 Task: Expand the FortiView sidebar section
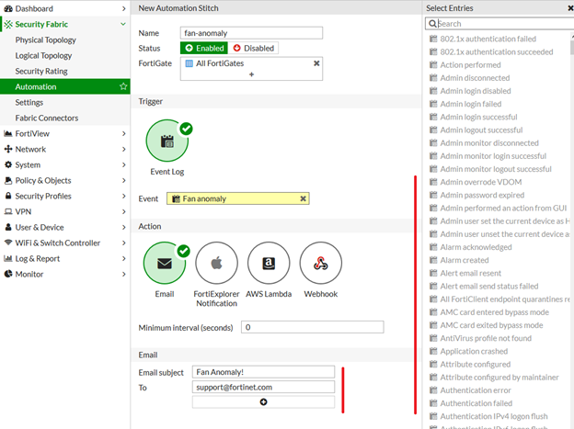click(x=124, y=133)
